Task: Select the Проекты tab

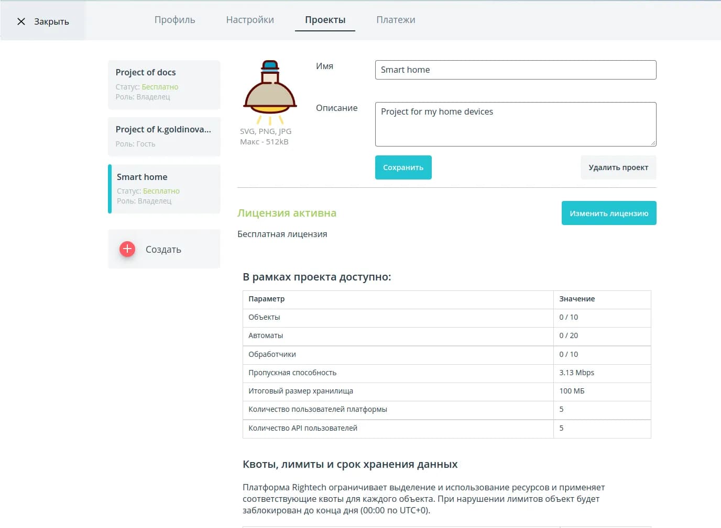Action: (x=325, y=20)
